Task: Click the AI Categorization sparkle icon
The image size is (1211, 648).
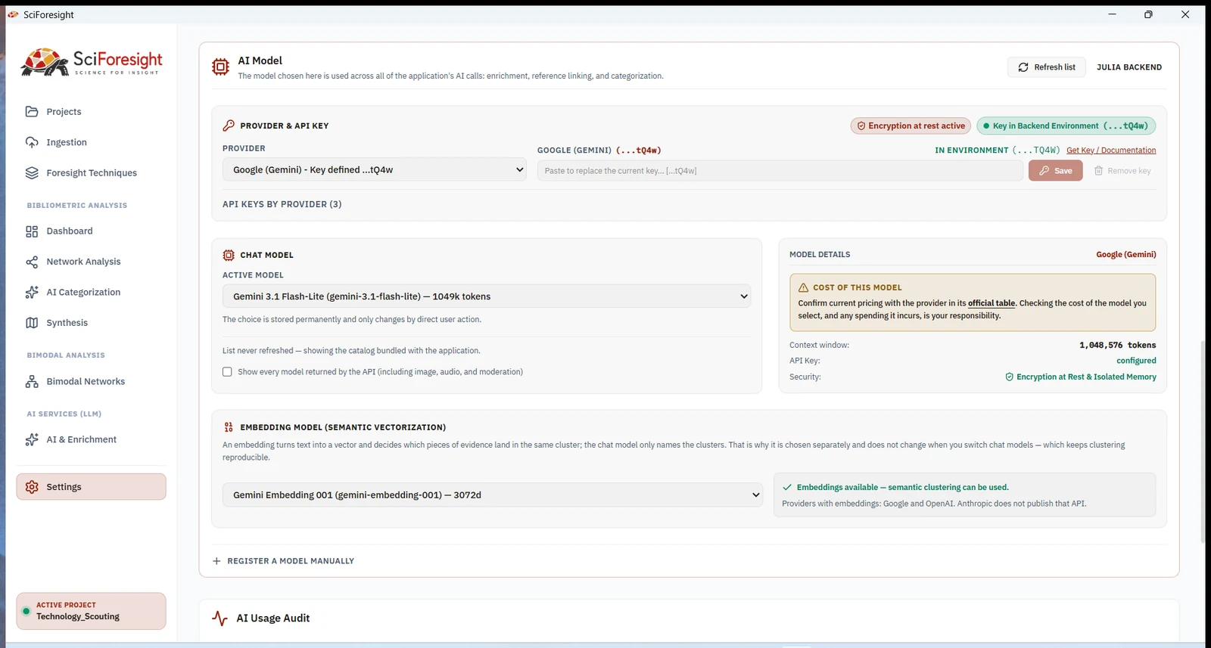Action: click(32, 293)
